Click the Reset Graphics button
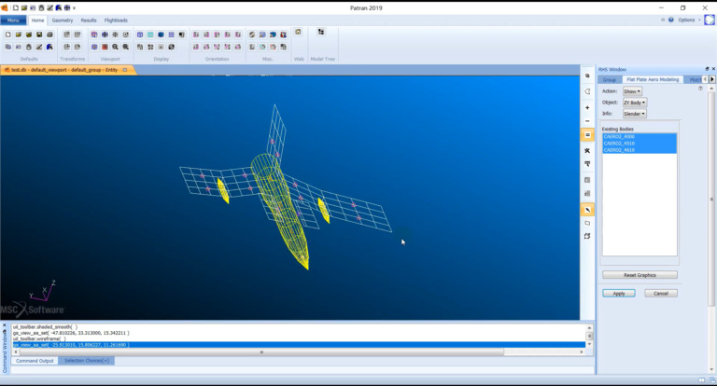Viewport: 717px width, 386px height. tap(640, 275)
